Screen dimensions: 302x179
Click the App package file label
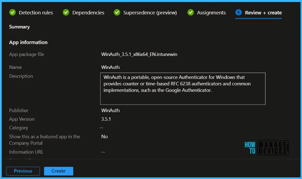(x=27, y=54)
